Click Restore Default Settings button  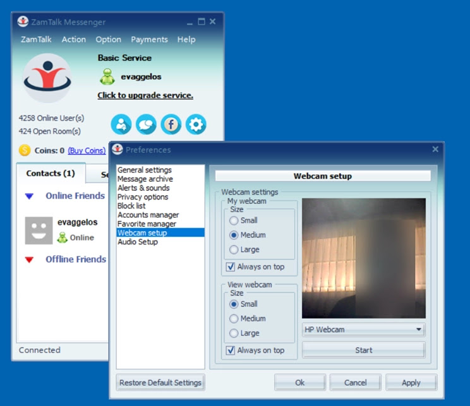point(160,383)
